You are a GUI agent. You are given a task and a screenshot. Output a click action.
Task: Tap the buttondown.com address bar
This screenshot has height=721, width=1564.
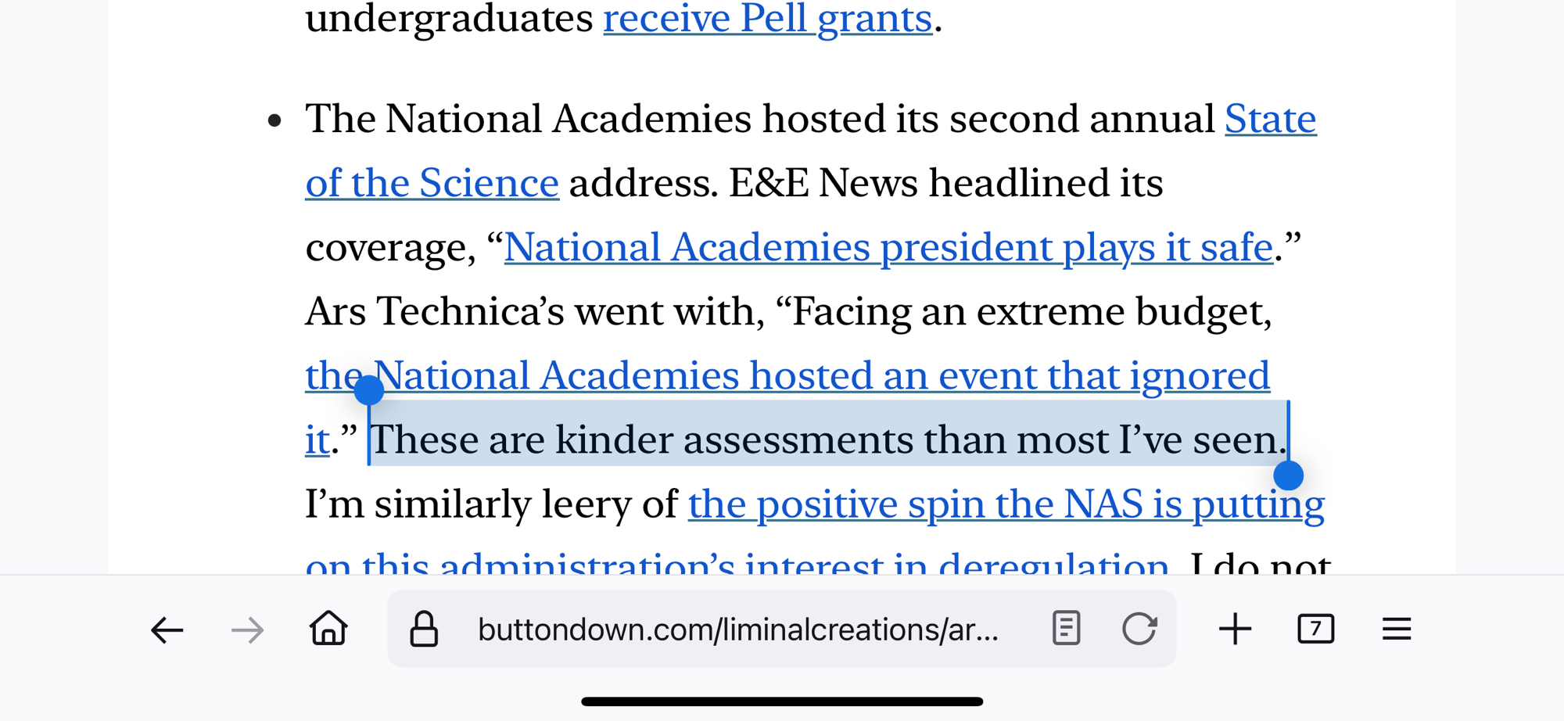(738, 630)
